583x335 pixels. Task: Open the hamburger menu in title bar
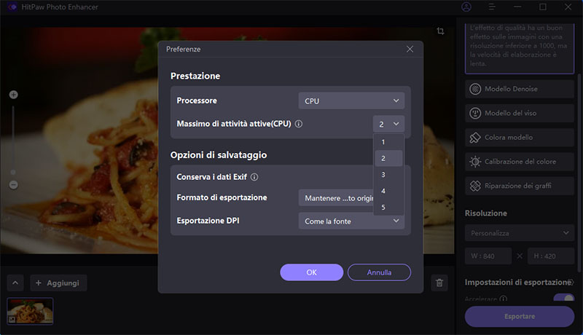[x=492, y=7]
